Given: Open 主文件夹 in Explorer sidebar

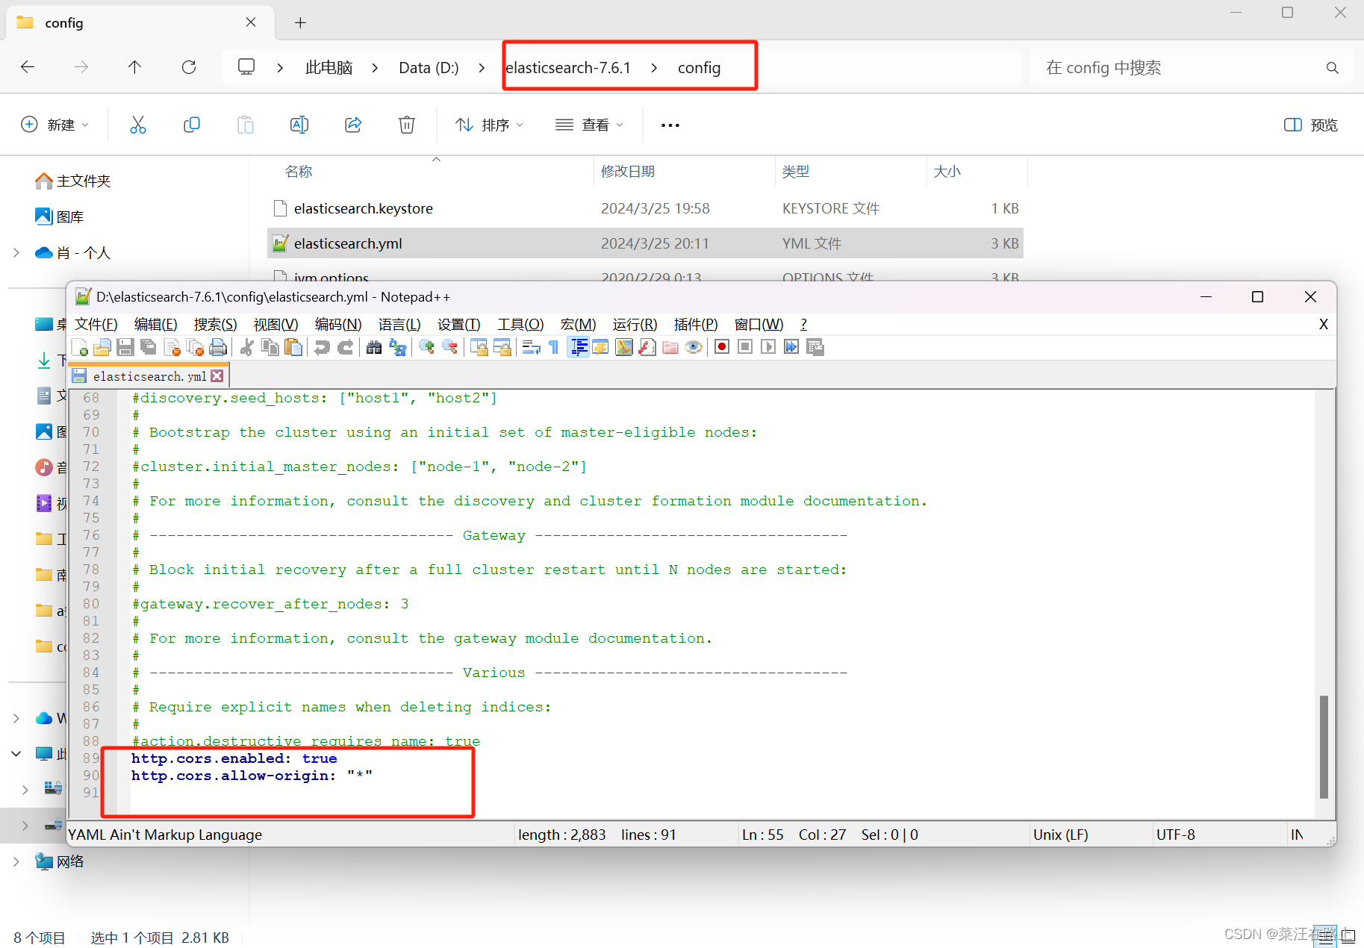Looking at the screenshot, I should click(72, 181).
